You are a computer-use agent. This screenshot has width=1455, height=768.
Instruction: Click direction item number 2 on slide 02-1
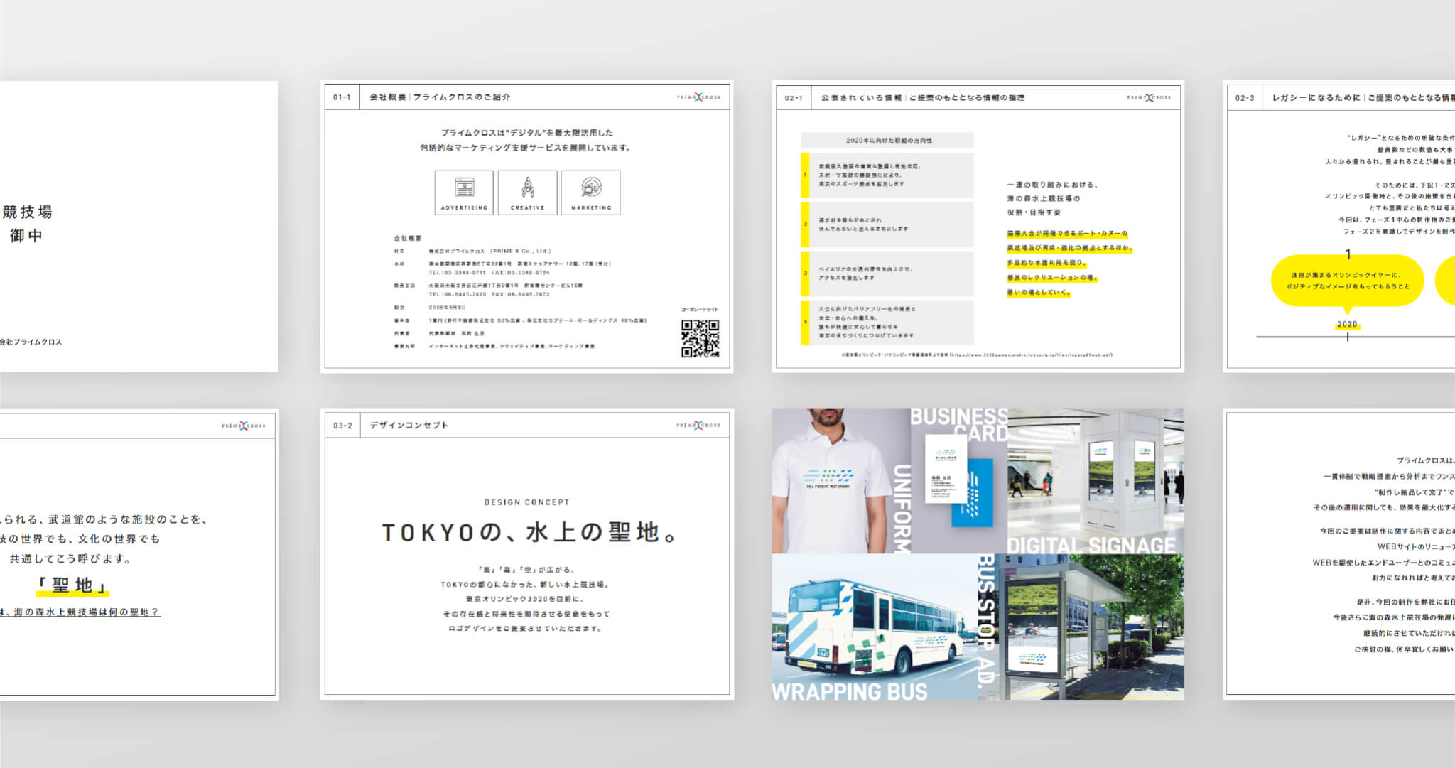click(887, 225)
